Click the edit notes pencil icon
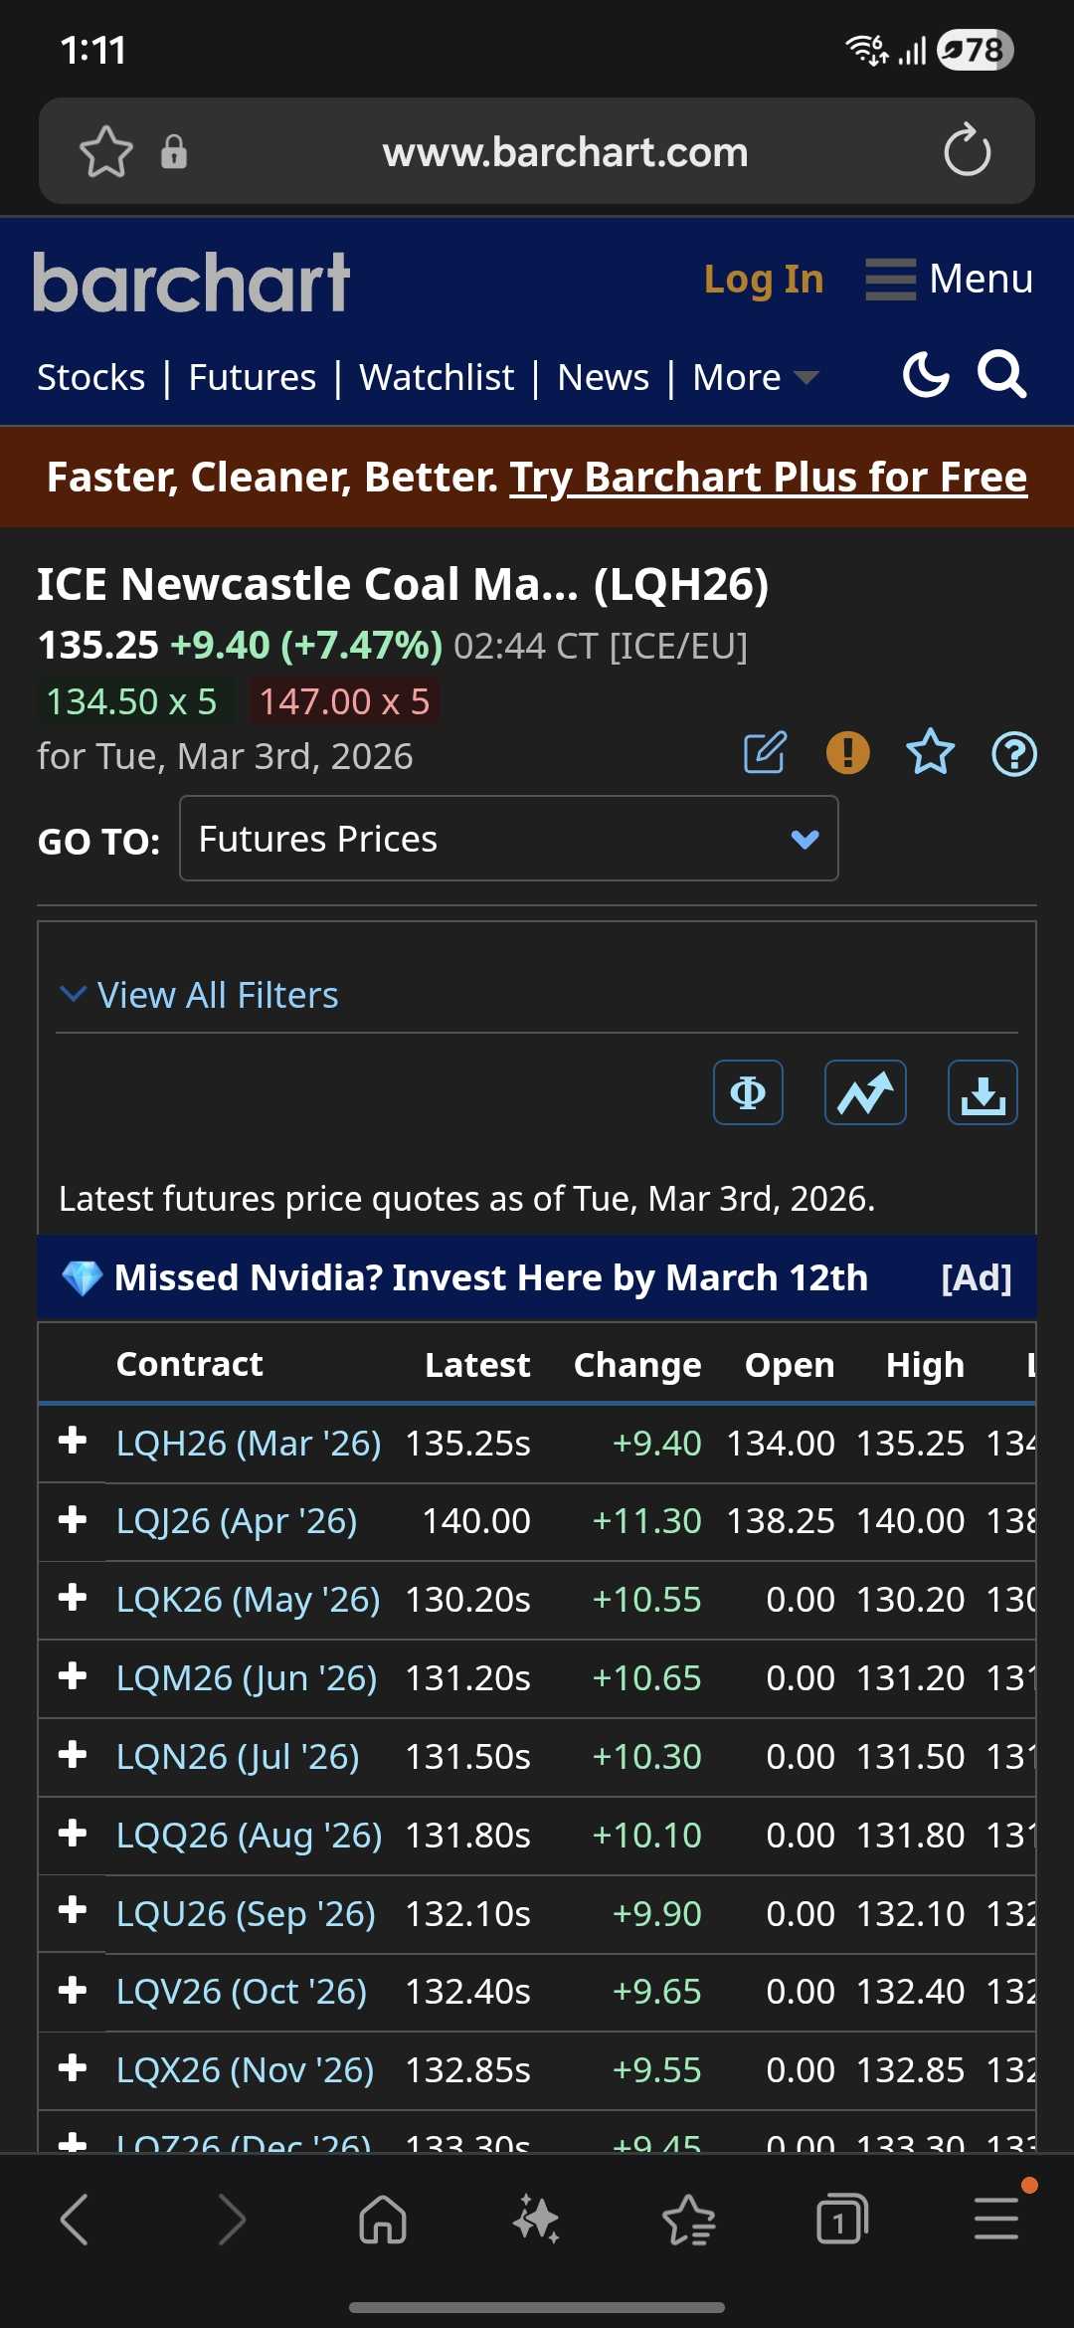The image size is (1074, 2328). point(765,753)
